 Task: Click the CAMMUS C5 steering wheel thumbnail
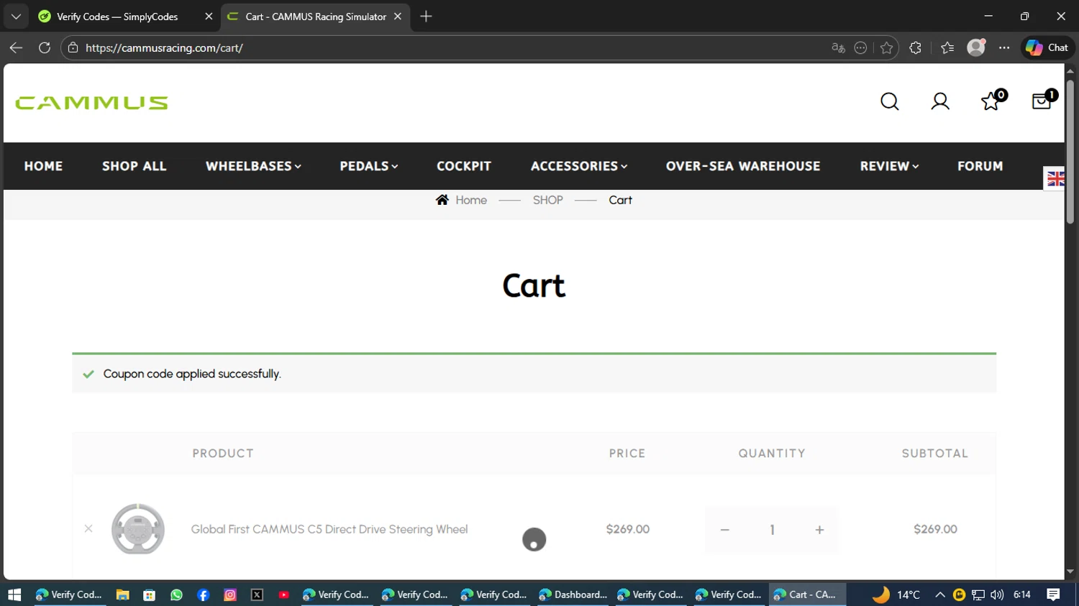138,529
